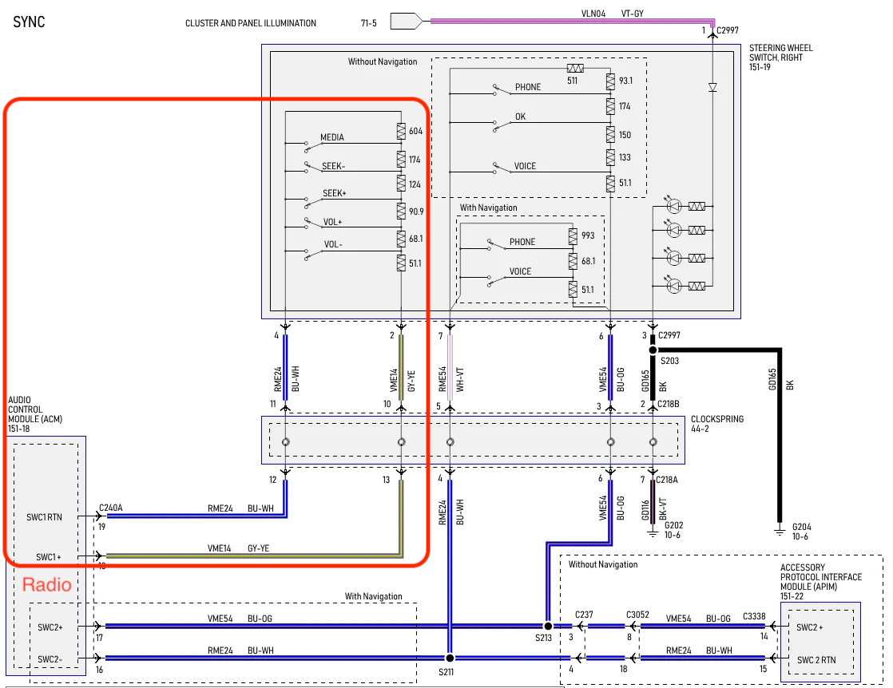Click the S203 splice dot
This screenshot has height=688, width=893.
pyautogui.click(x=653, y=350)
